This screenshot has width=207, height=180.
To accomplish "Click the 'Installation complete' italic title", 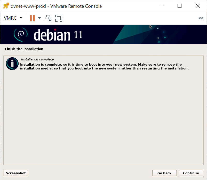I will [x=37, y=59].
